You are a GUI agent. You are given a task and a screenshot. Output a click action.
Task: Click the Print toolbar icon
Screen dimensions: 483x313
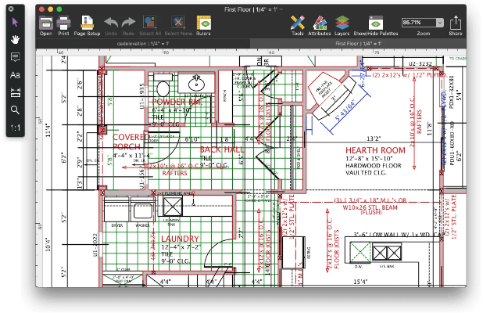tap(64, 25)
